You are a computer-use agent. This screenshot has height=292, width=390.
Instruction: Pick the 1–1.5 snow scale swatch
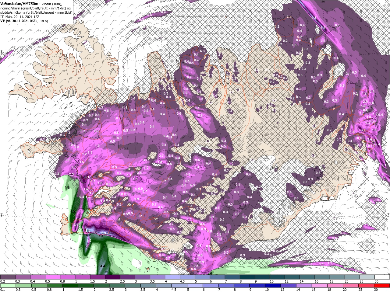82,277
